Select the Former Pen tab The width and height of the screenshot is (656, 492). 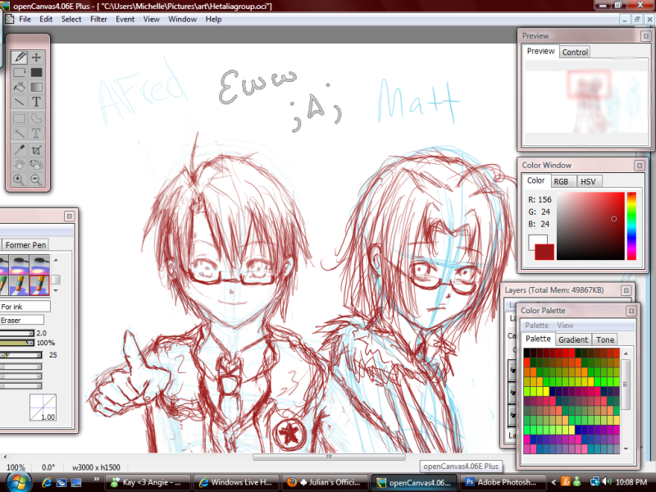point(25,244)
